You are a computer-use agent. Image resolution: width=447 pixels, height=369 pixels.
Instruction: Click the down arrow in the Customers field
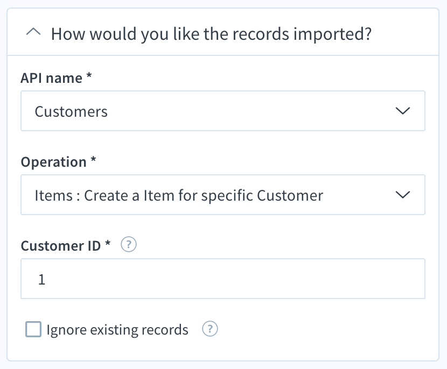[402, 111]
